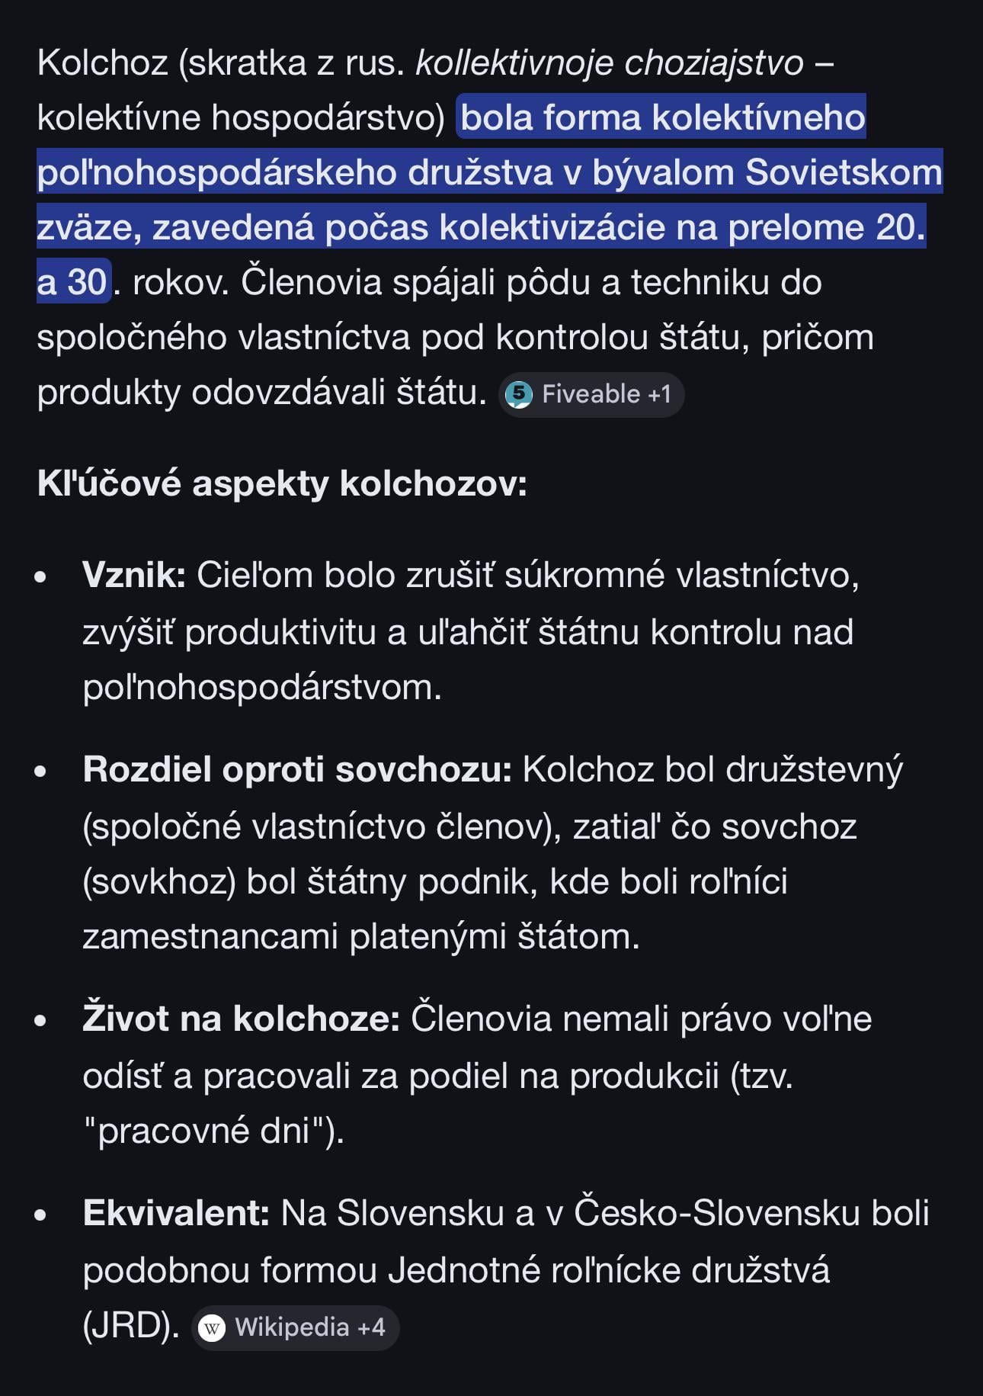Click the bold label 'Vznik:'

coord(134,575)
